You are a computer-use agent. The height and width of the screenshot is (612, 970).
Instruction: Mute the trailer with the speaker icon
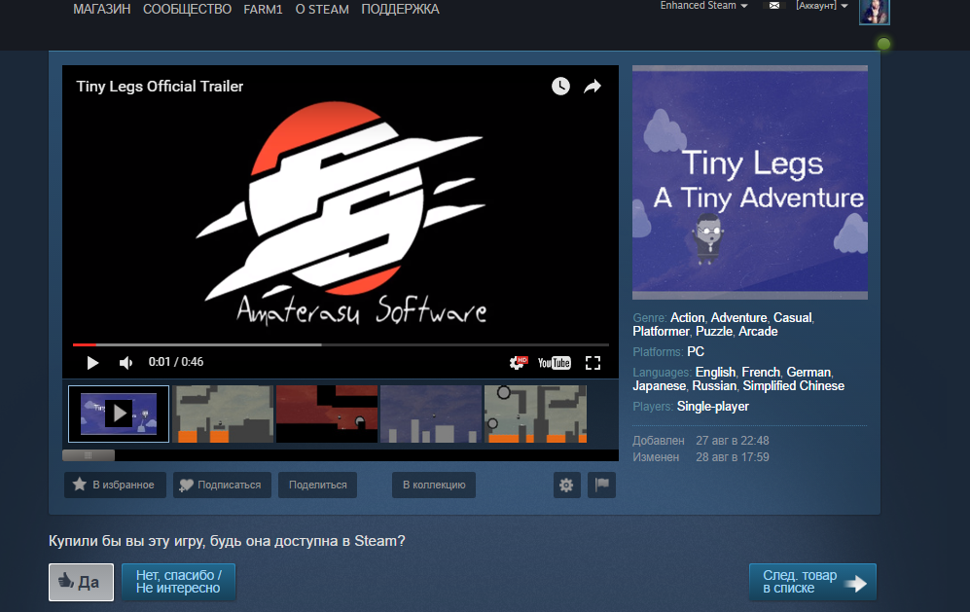(126, 363)
